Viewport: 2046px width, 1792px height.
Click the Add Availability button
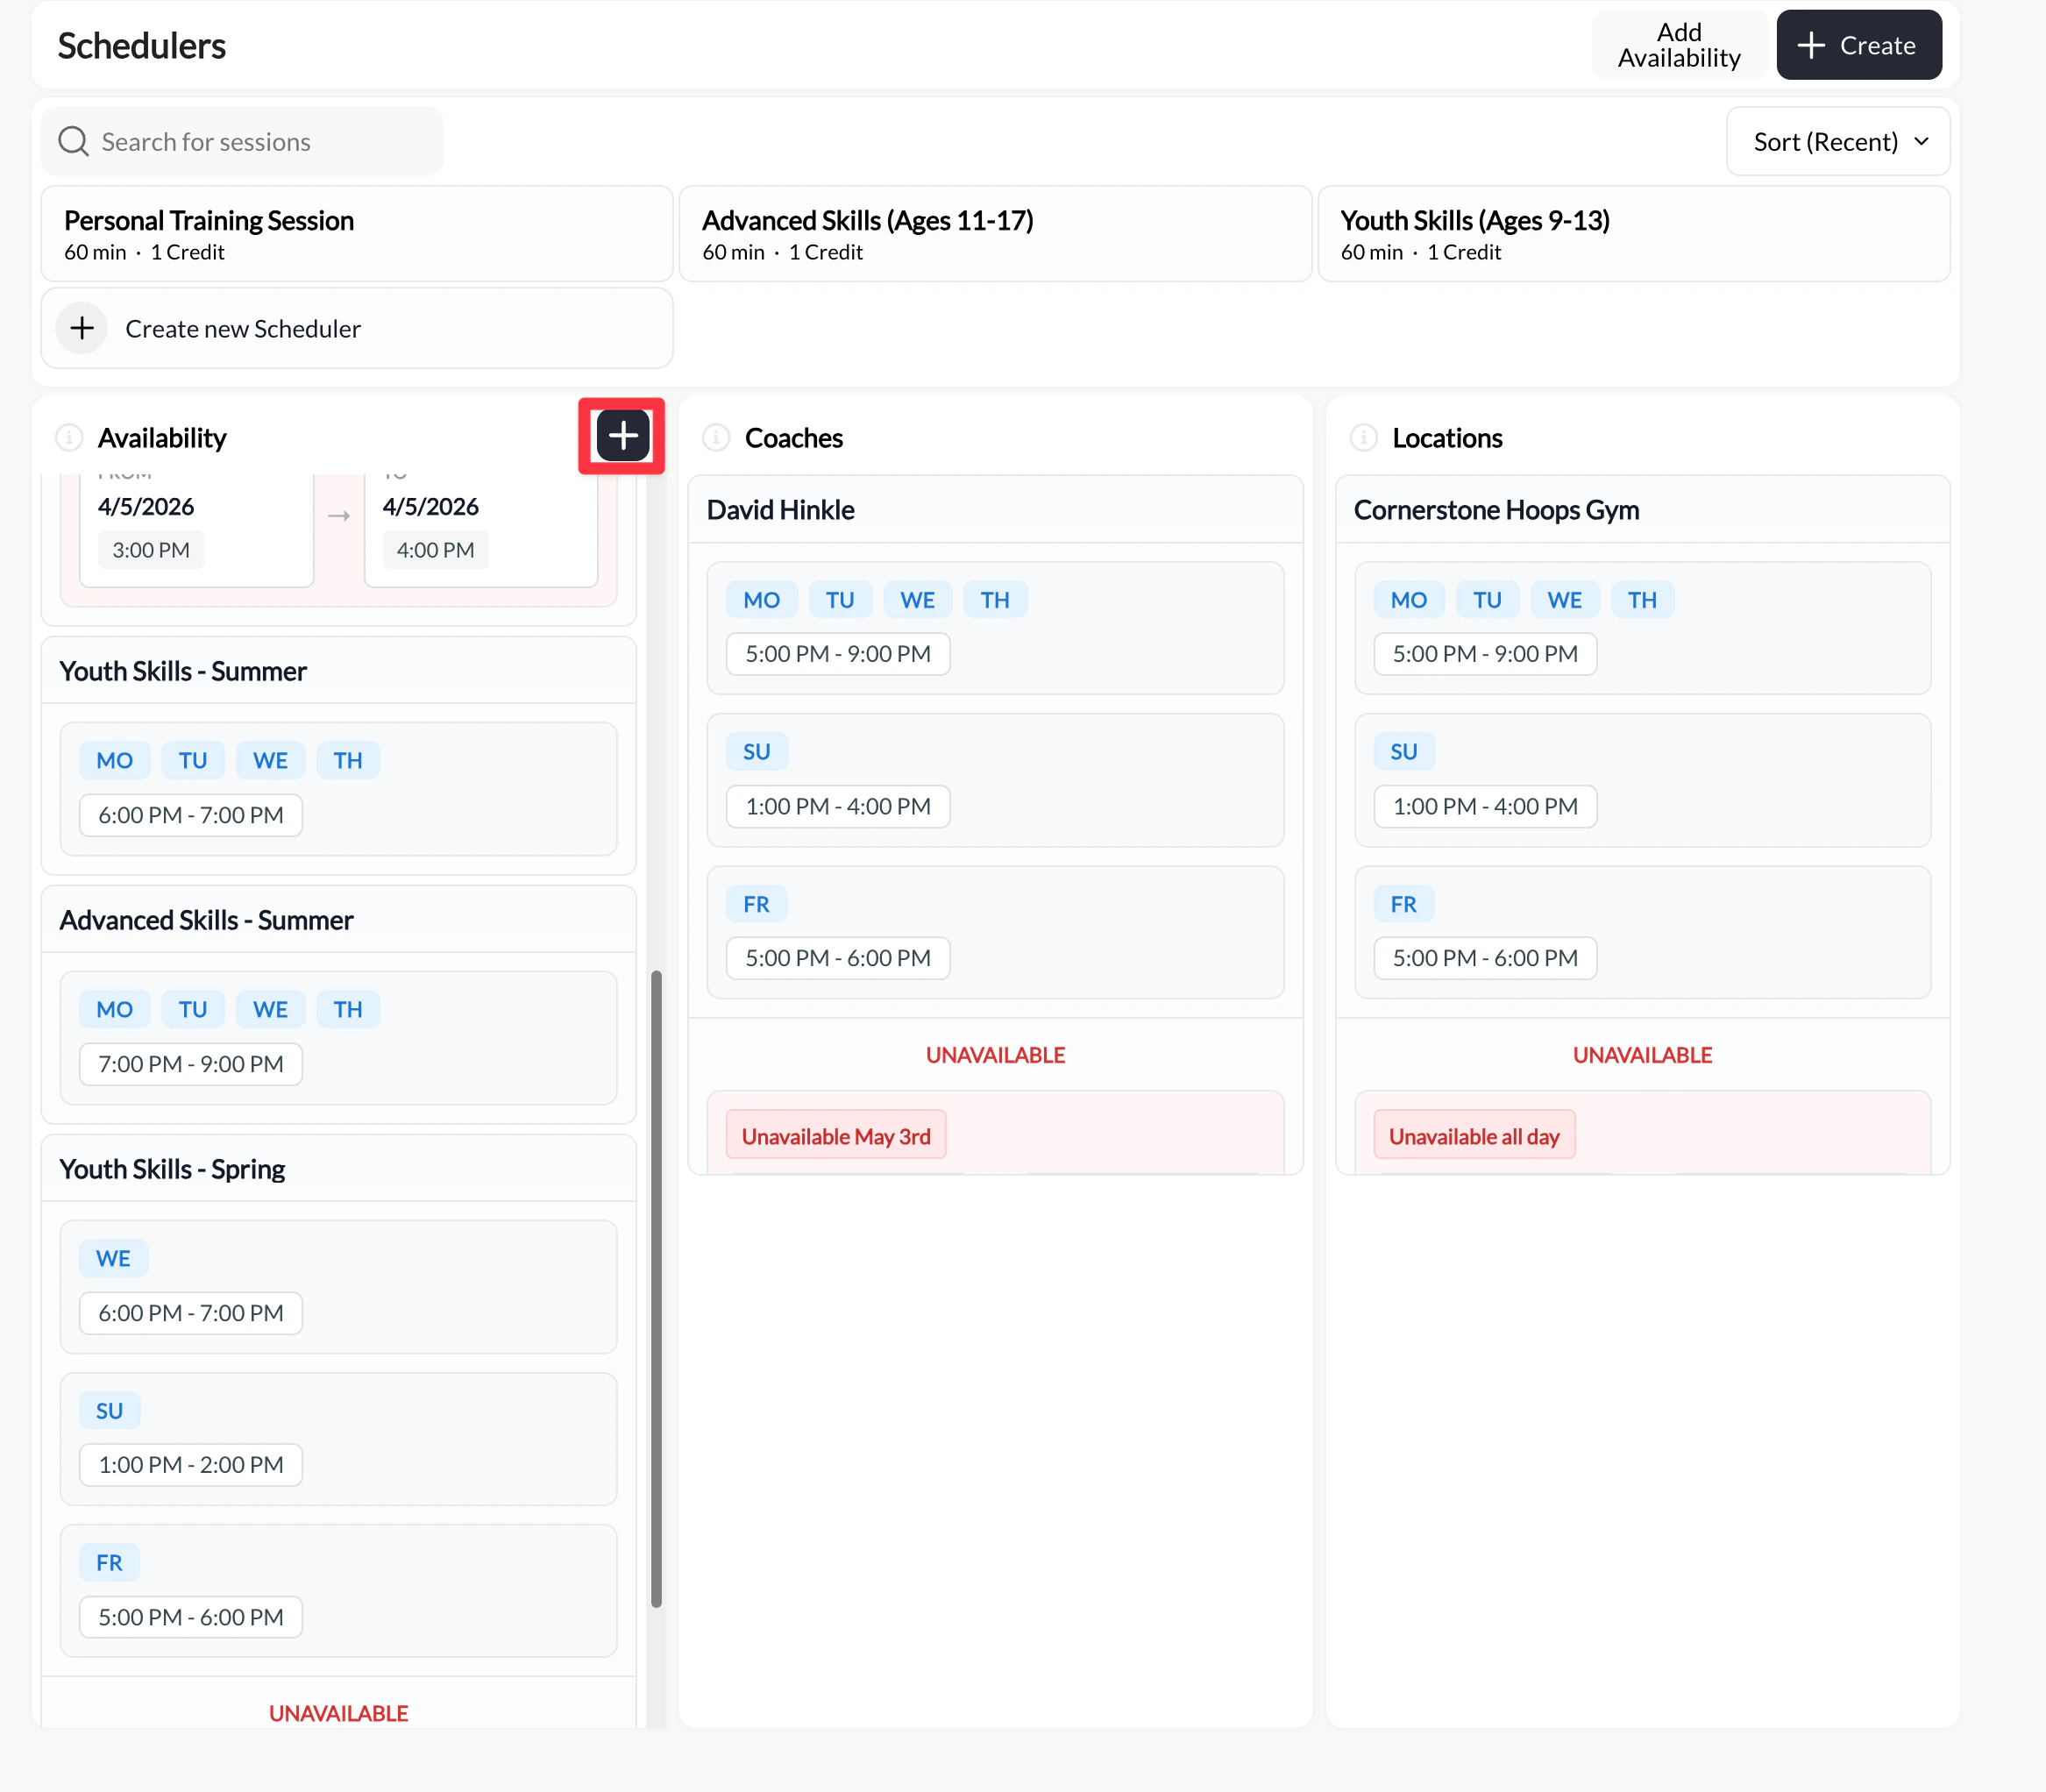[1677, 45]
